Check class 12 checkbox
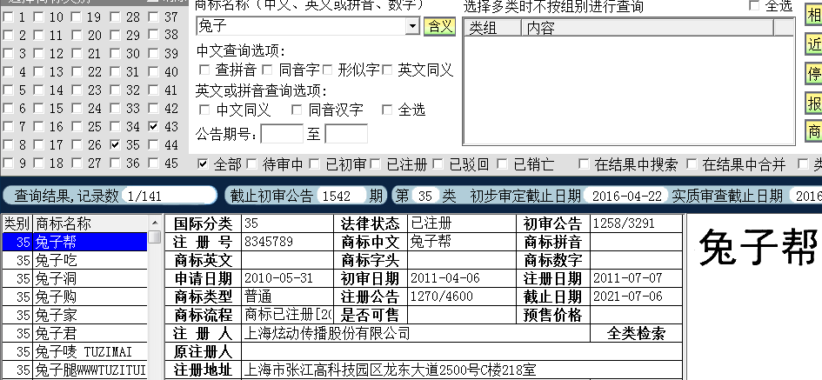 tap(38, 53)
